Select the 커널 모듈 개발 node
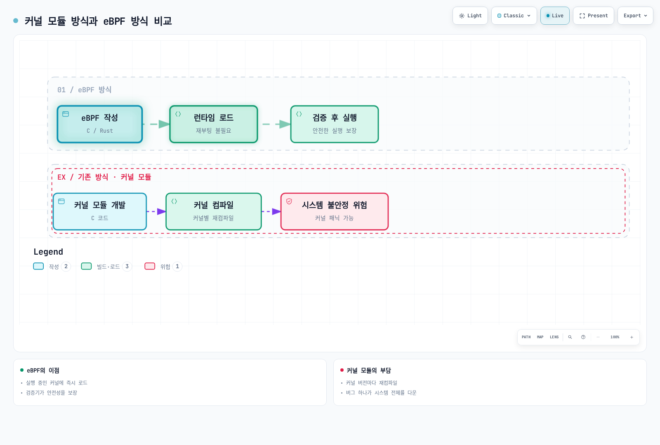Viewport: 660px width, 445px height. pyautogui.click(x=100, y=211)
